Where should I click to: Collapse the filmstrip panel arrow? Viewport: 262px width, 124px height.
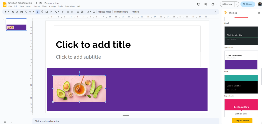coord(12,122)
